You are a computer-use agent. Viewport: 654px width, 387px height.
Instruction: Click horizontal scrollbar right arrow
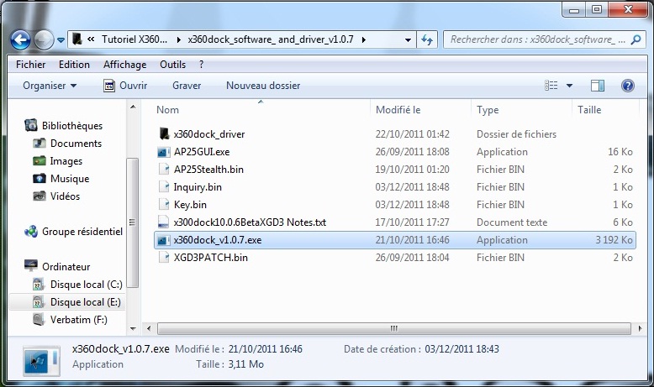(x=640, y=329)
